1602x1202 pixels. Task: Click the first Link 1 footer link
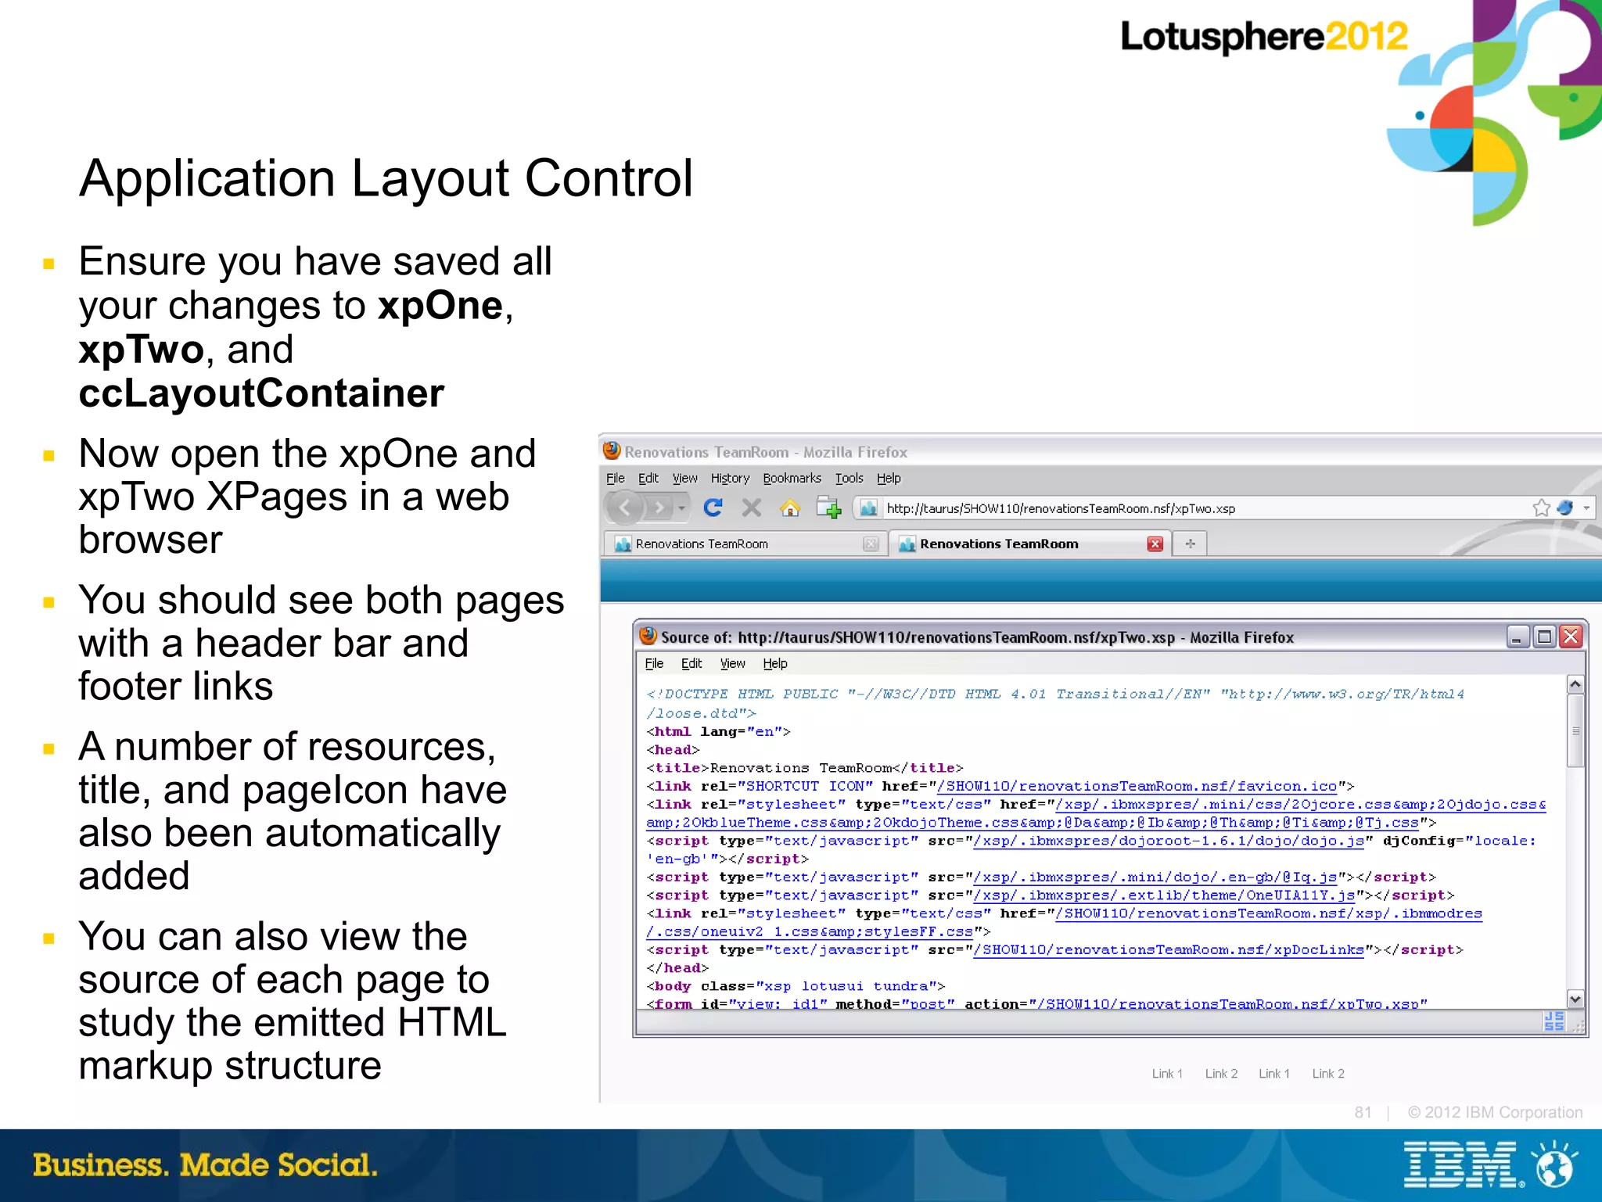pos(1167,1074)
